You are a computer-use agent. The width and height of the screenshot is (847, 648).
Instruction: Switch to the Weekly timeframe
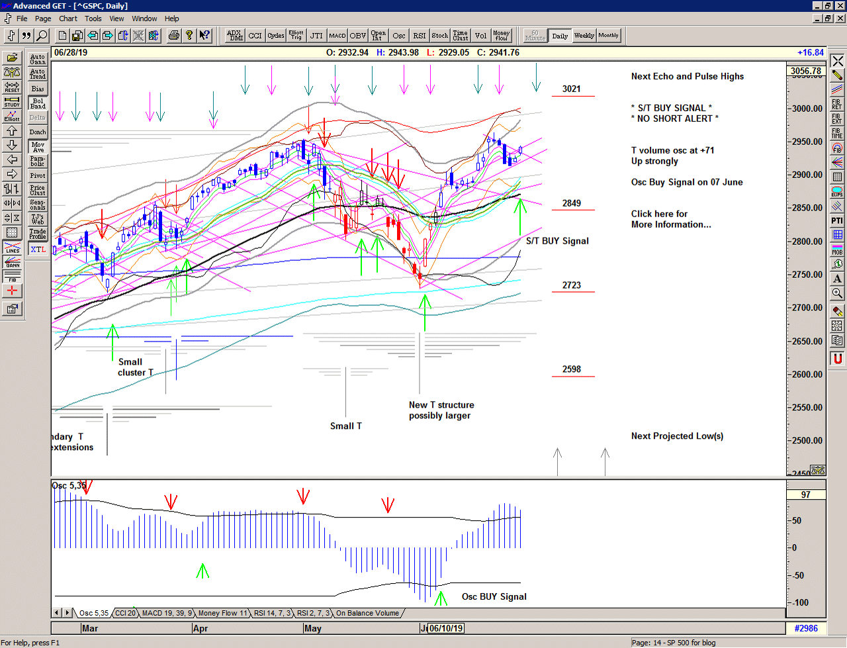[x=585, y=36]
